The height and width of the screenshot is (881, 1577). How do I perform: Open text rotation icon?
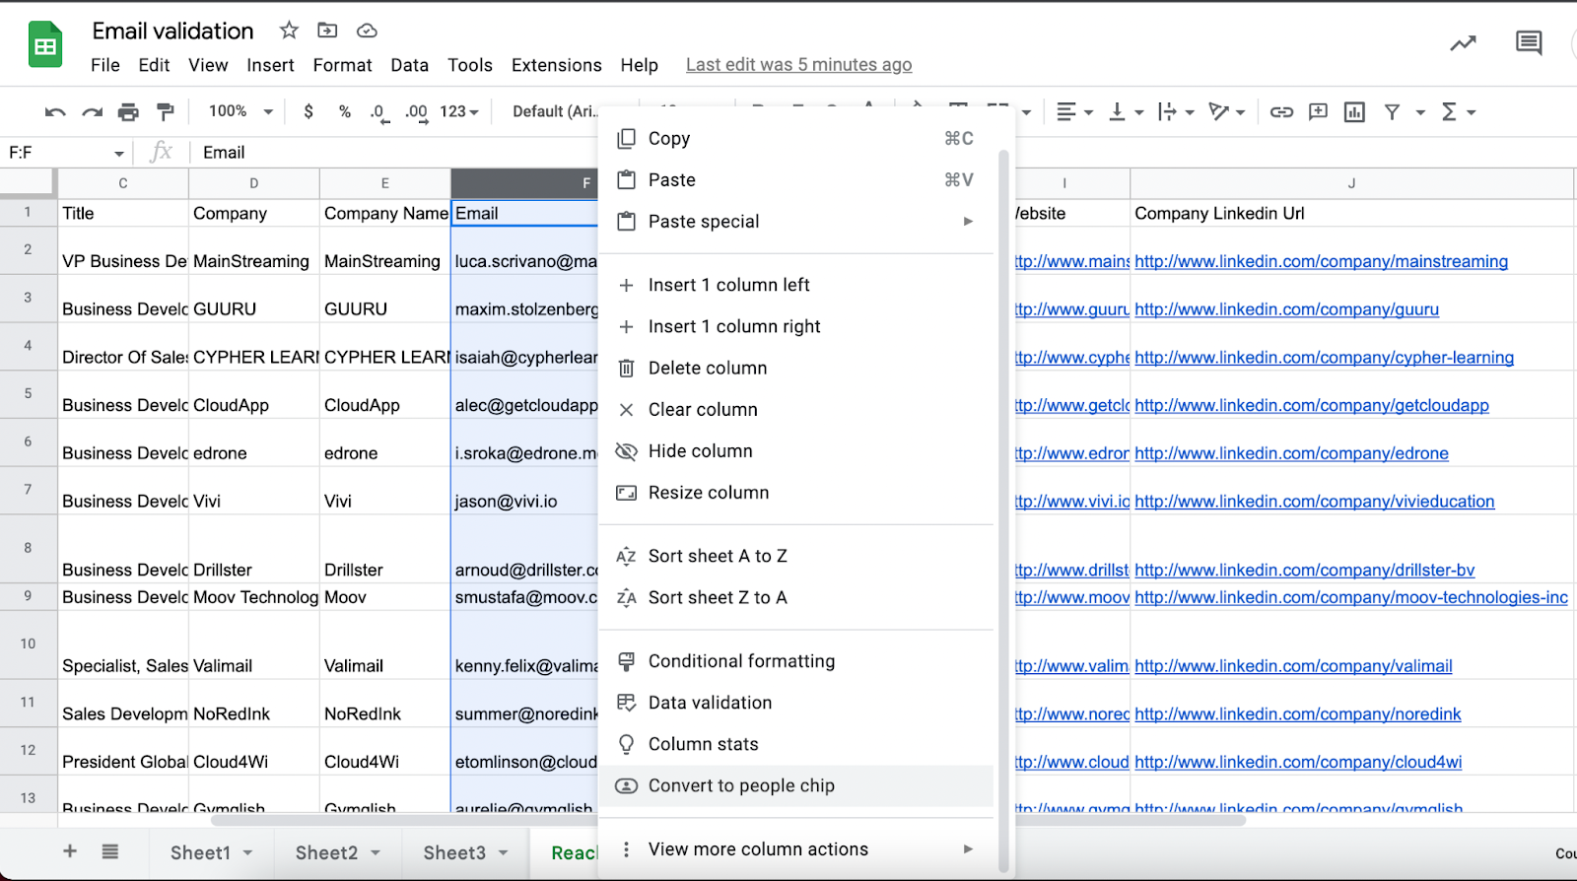click(x=1219, y=112)
